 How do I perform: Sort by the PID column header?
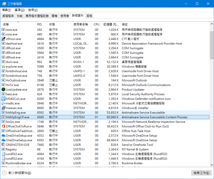pyautogui.click(x=42, y=24)
